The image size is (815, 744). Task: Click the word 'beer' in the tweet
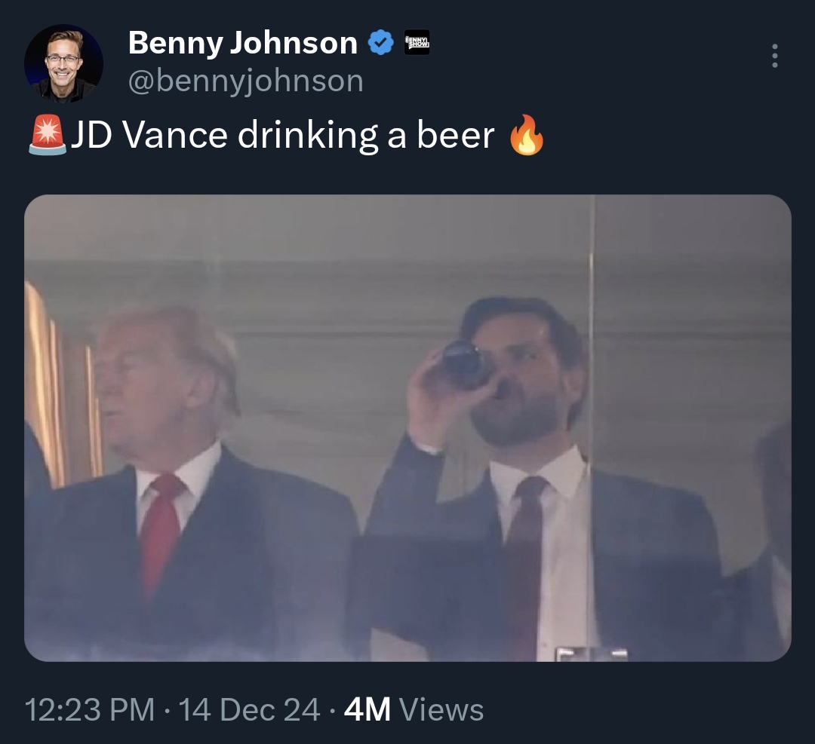coord(455,136)
